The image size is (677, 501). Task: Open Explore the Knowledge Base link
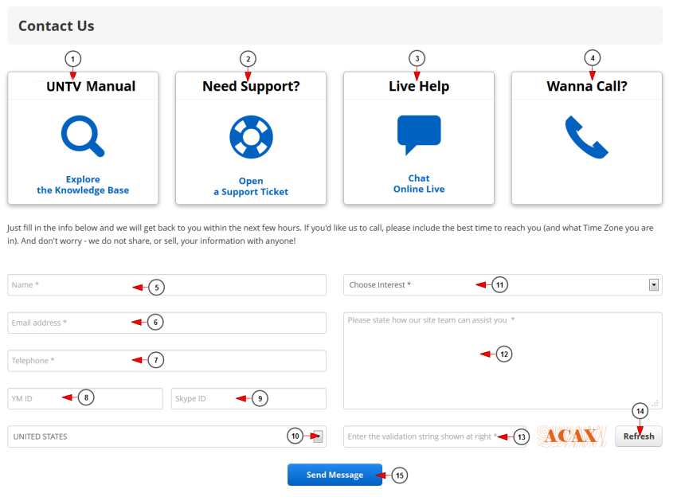click(83, 185)
